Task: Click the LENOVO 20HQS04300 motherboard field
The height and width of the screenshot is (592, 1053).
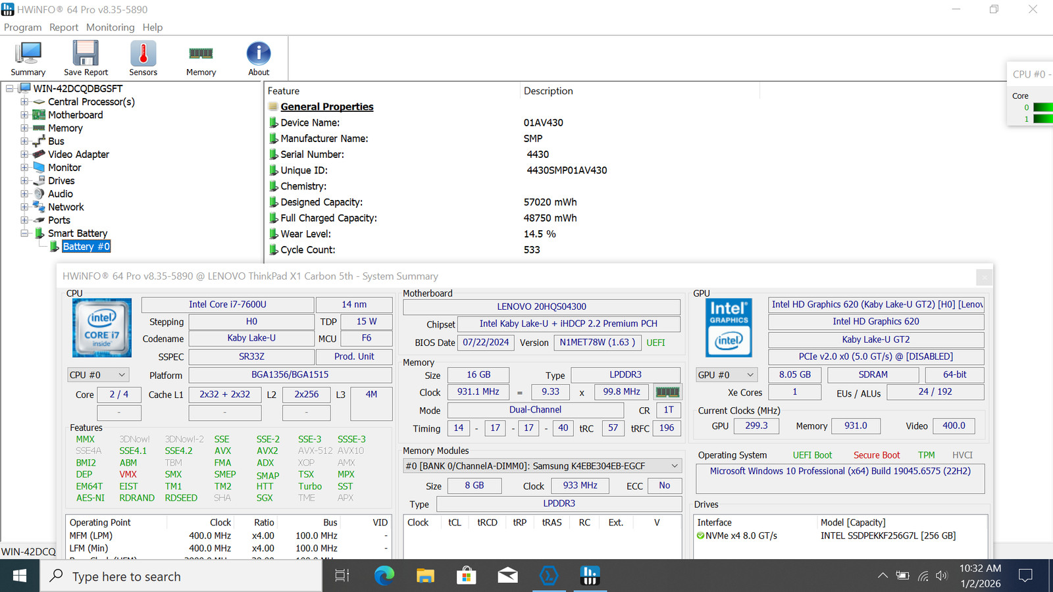Action: 542,307
